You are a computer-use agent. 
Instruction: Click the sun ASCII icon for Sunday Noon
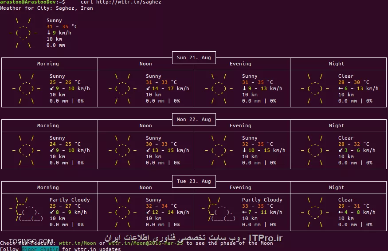pyautogui.click(x=122, y=88)
